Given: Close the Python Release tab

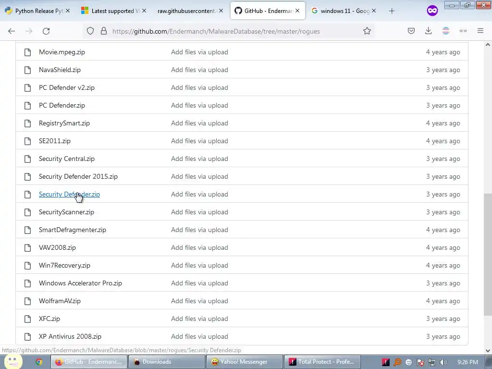Looking at the screenshot, I should coord(68,11).
